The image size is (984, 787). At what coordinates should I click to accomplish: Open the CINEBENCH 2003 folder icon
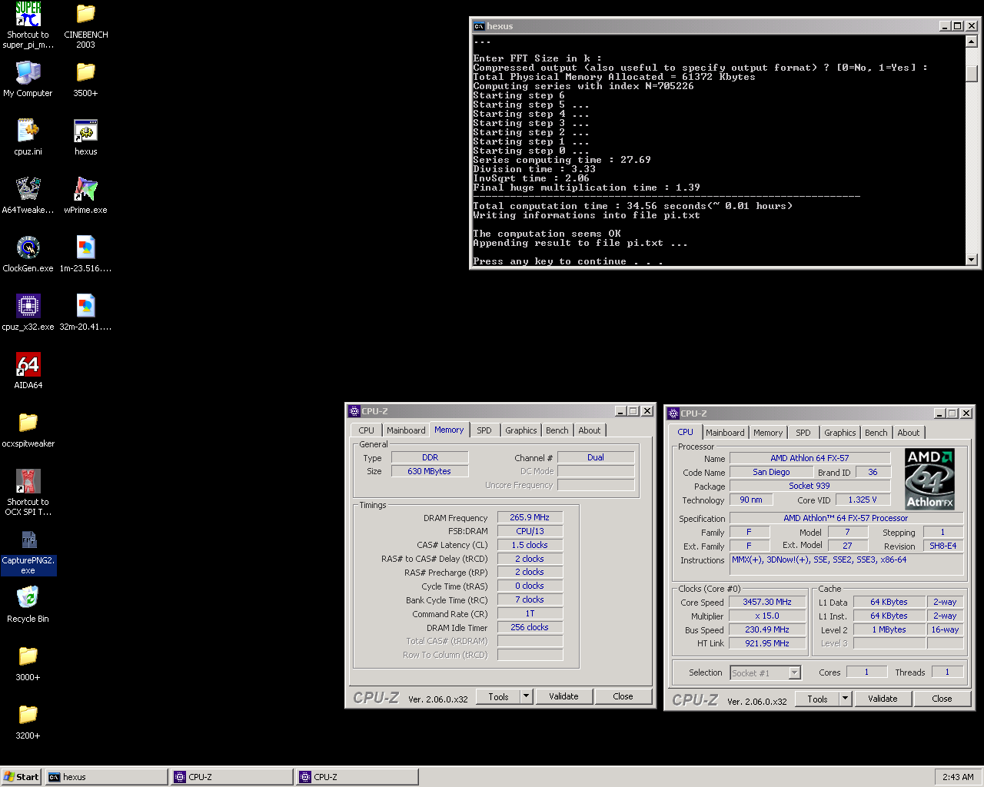point(85,14)
